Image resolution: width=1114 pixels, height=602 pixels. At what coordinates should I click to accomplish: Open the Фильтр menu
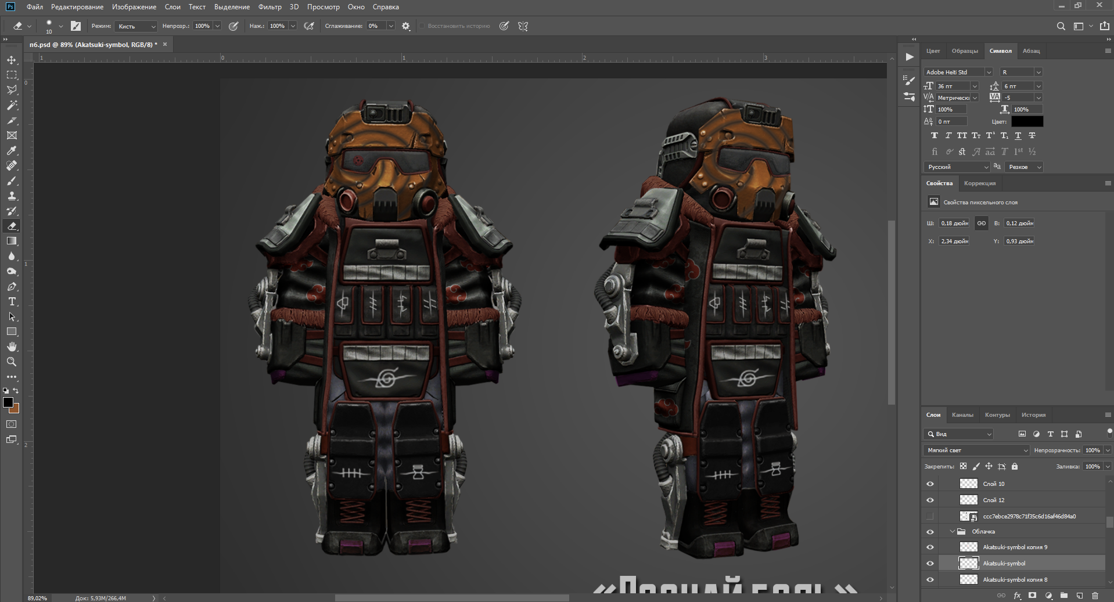[270, 7]
